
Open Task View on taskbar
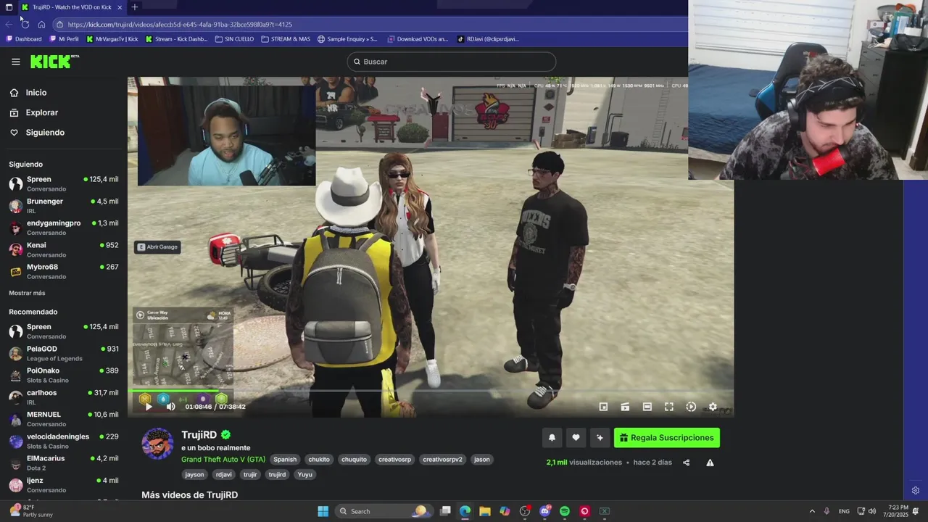pos(445,511)
